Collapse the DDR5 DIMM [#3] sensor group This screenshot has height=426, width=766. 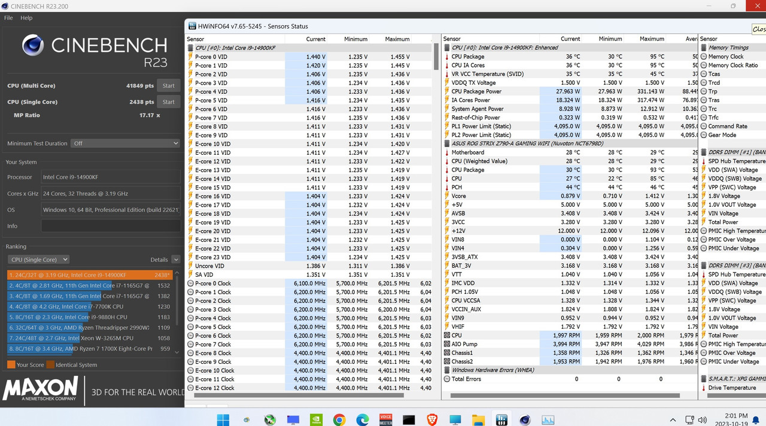click(704, 265)
